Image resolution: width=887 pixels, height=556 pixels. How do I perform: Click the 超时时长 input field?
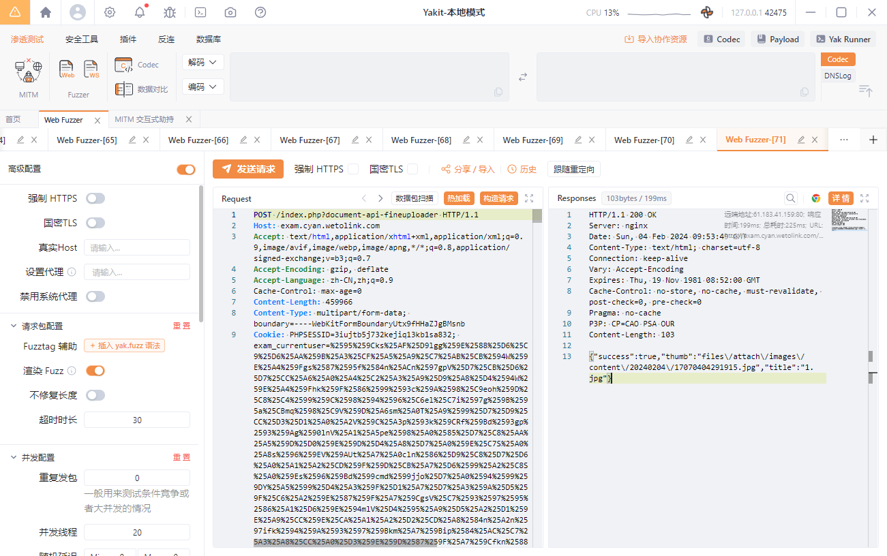tap(137, 420)
